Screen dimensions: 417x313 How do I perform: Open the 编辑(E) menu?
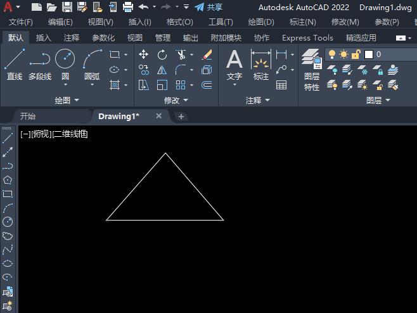tap(60, 22)
